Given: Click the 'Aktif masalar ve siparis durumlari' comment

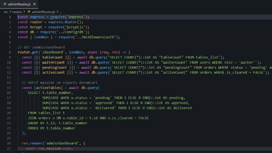Looking at the screenshot, I should (59, 83).
